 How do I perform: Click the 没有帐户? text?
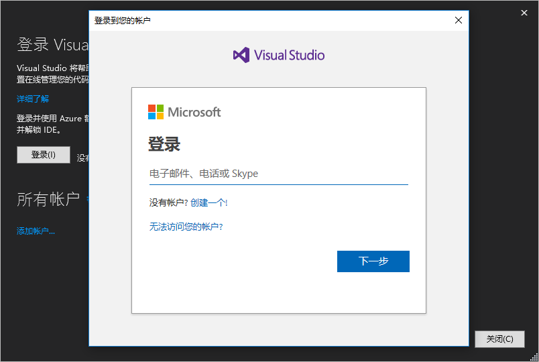click(168, 202)
